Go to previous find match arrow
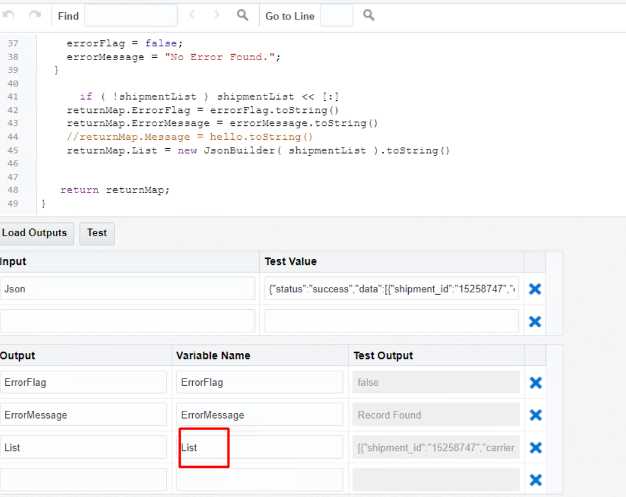626x497 pixels. [192, 15]
